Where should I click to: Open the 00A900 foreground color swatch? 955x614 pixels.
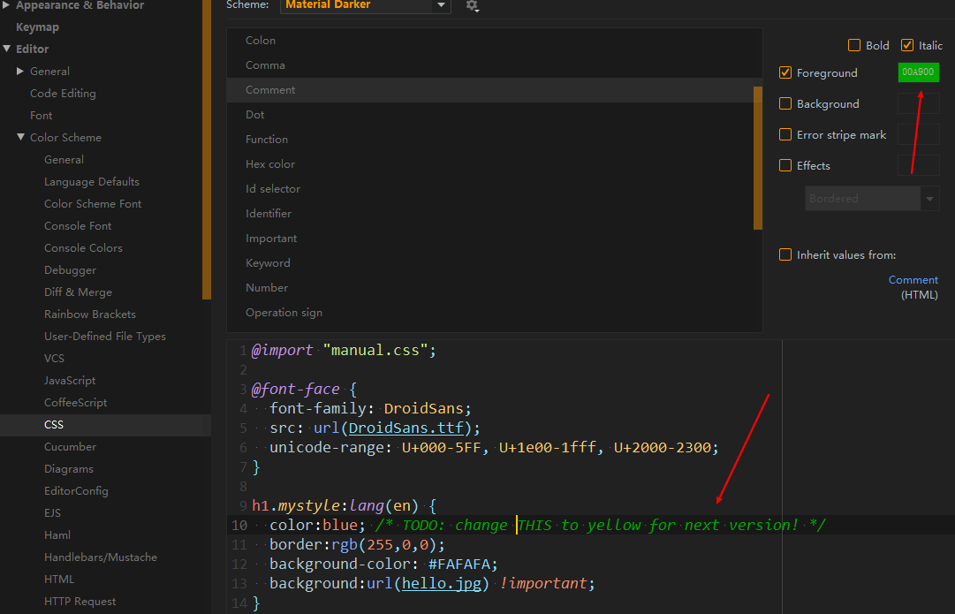(918, 72)
